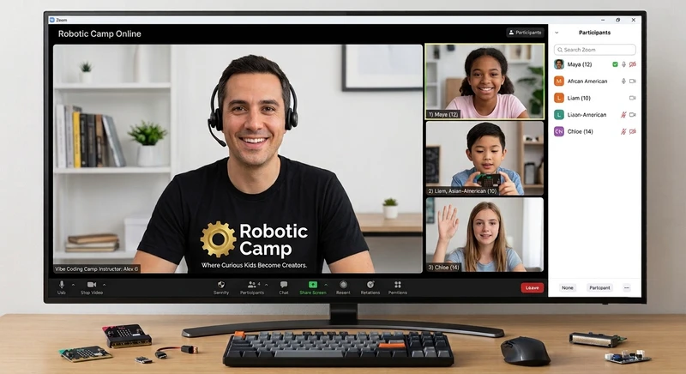Screen dimensions: 686x374
Task: Select Liam's video tile showing the micro:bit
Action: click(x=484, y=158)
